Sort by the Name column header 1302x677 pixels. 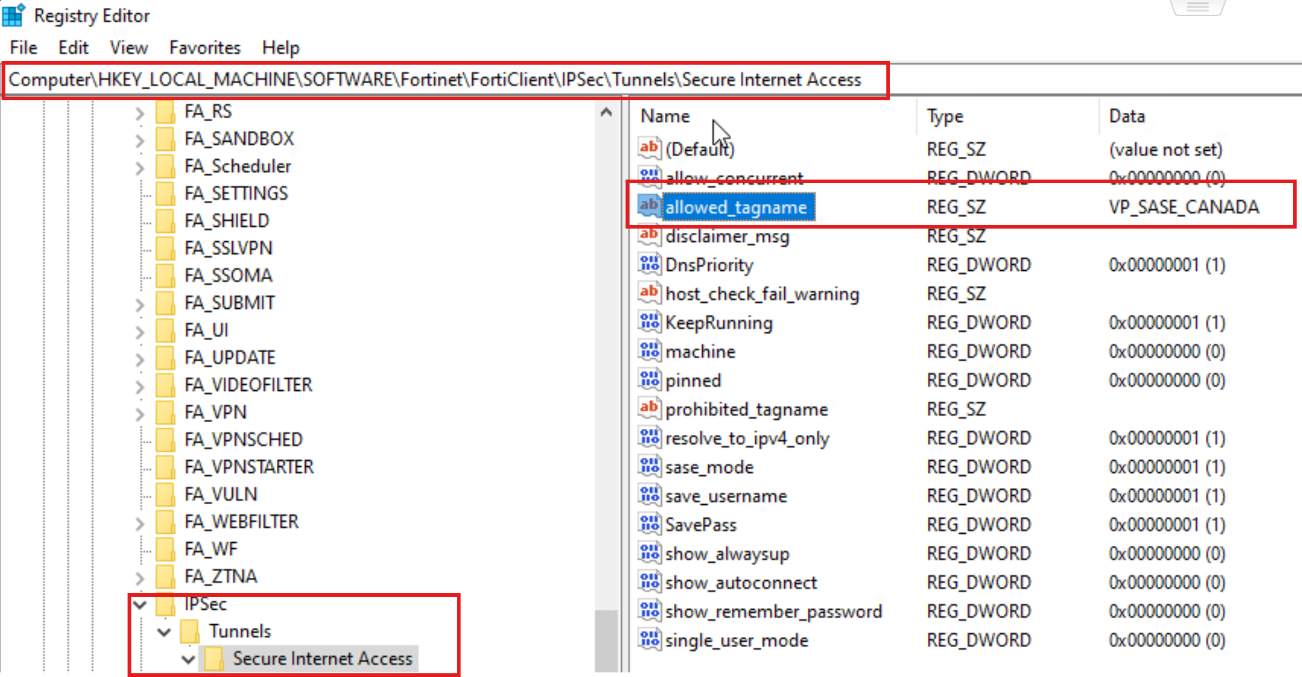(x=665, y=116)
